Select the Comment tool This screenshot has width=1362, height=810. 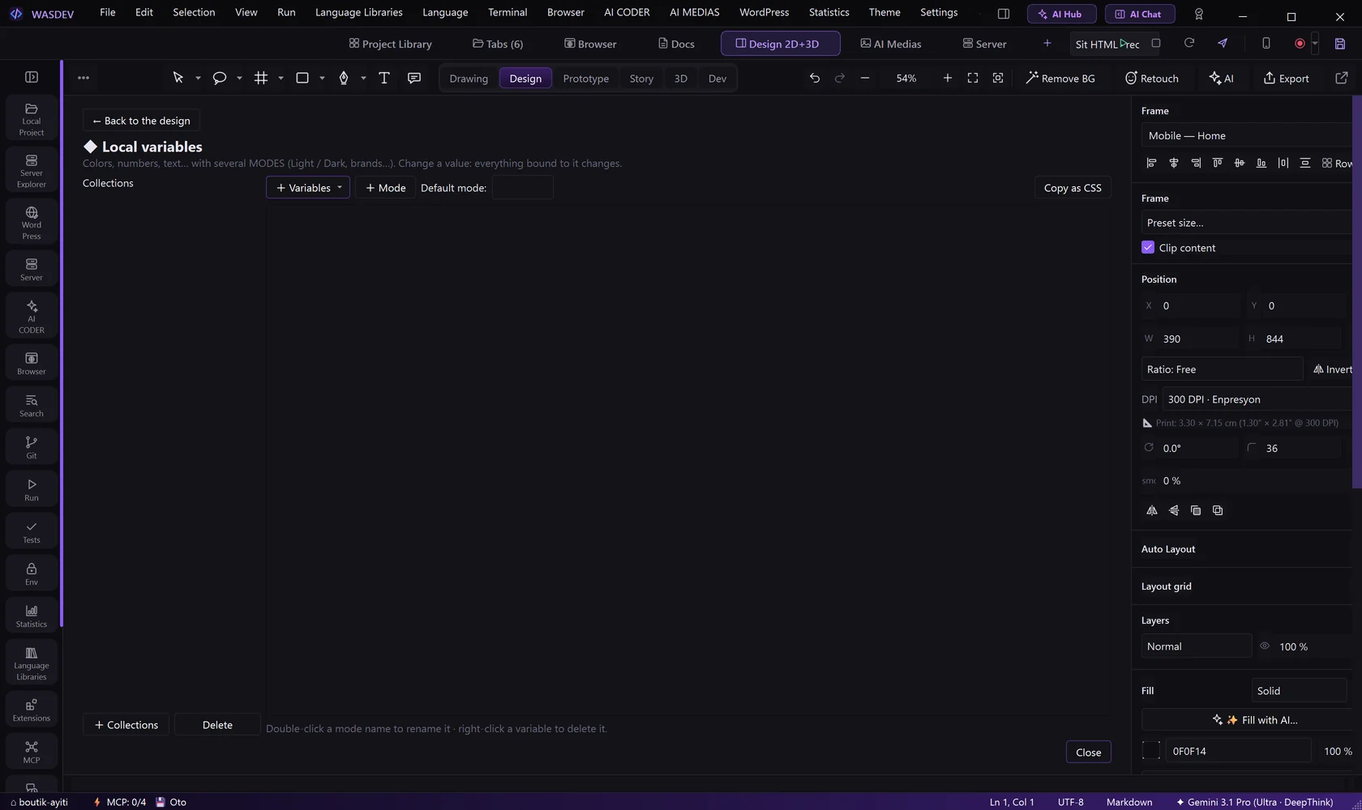click(414, 78)
